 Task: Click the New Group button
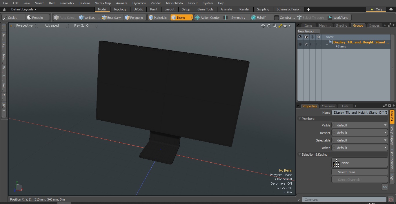[x=308, y=31]
